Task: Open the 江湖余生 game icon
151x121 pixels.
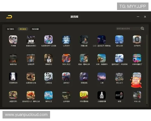Action: [49, 77]
